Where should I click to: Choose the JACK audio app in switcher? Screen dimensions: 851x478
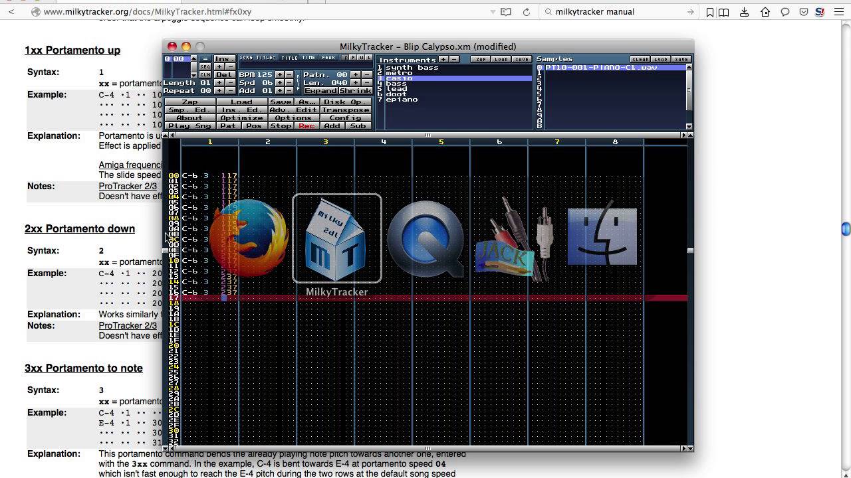514,239
